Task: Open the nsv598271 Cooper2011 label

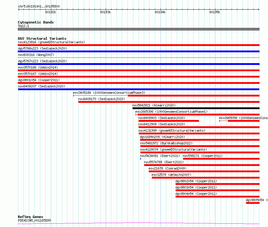Action: click(x=203, y=156)
